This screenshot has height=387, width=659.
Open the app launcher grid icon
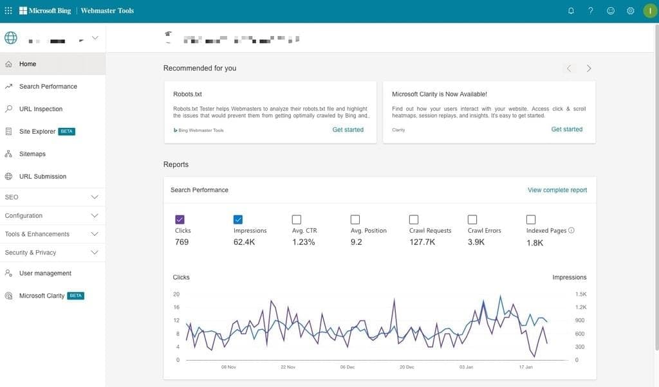click(x=8, y=10)
